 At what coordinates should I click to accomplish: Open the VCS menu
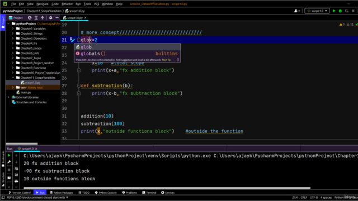[96, 4]
